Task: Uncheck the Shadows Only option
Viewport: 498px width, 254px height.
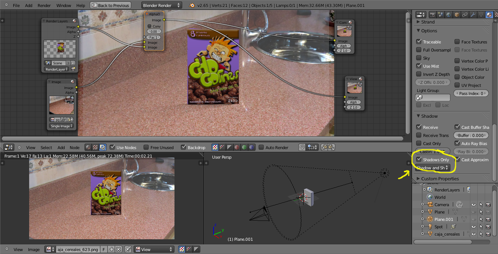Action: coord(419,160)
